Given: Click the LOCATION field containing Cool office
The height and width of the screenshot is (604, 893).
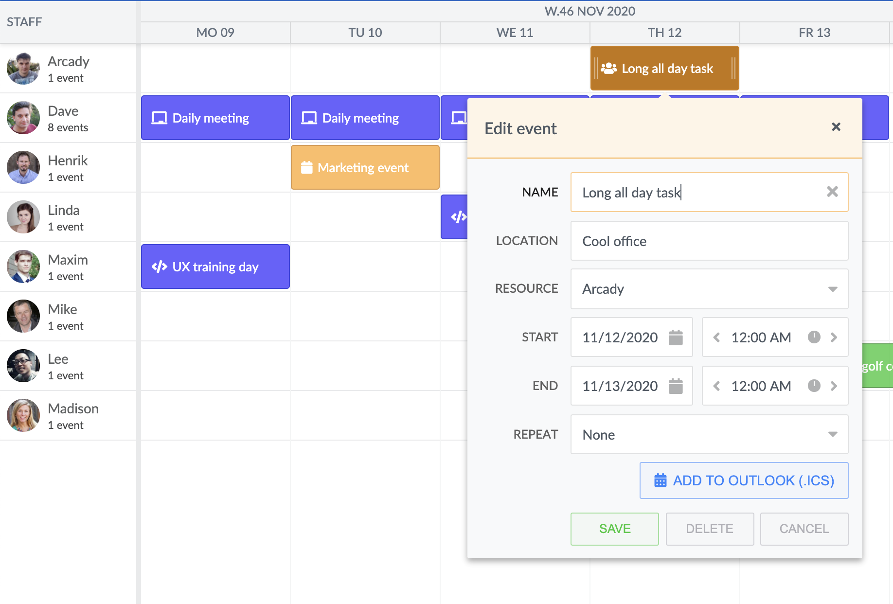Looking at the screenshot, I should pos(709,241).
